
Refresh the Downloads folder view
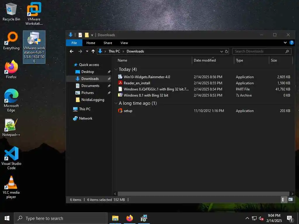click(227, 51)
